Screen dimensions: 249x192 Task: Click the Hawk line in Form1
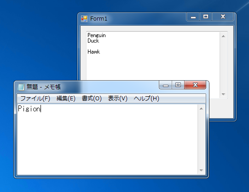94,52
